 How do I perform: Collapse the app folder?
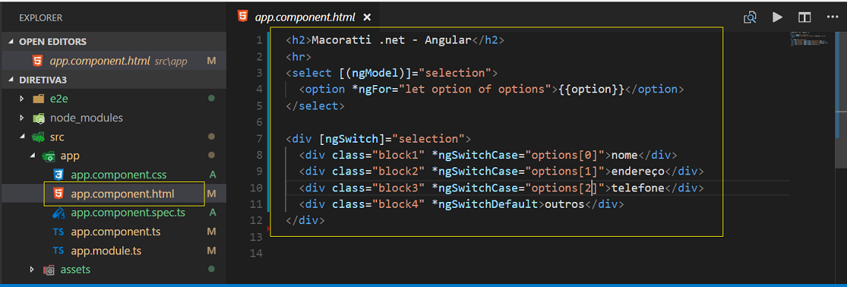(x=32, y=156)
